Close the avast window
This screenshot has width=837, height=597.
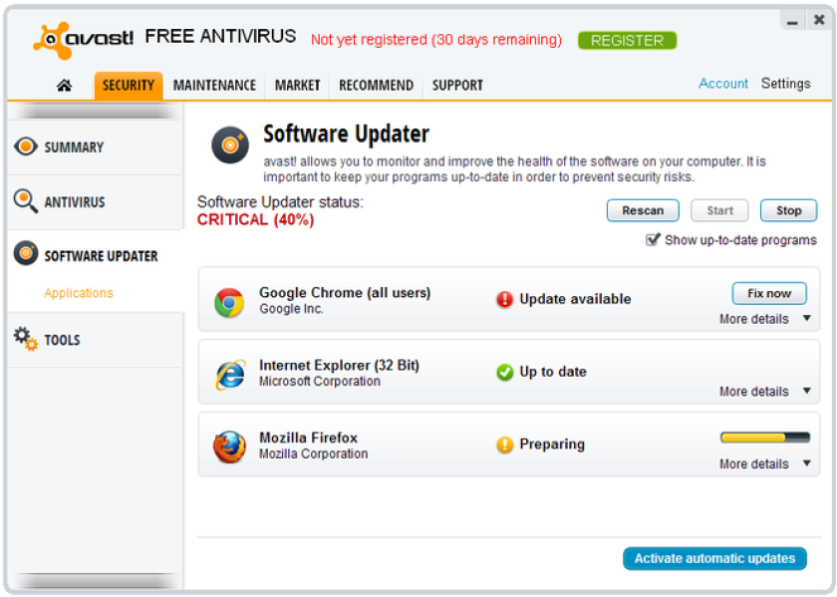click(x=819, y=20)
